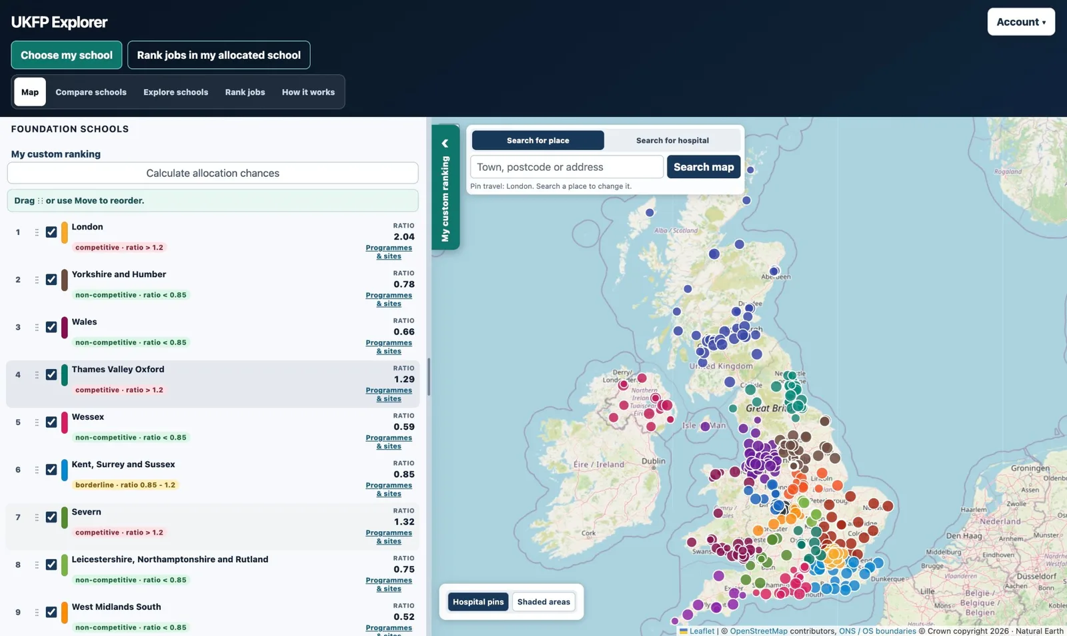
Task: Select the Map tab
Action: pos(30,92)
